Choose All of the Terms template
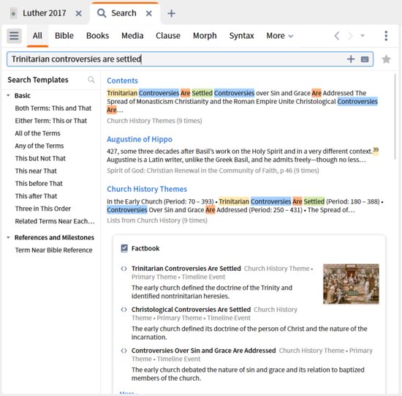 tap(37, 133)
